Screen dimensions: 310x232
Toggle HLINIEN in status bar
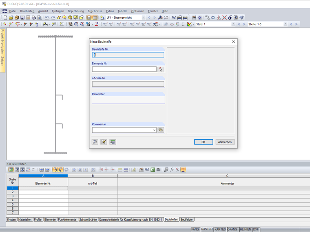[246, 229]
